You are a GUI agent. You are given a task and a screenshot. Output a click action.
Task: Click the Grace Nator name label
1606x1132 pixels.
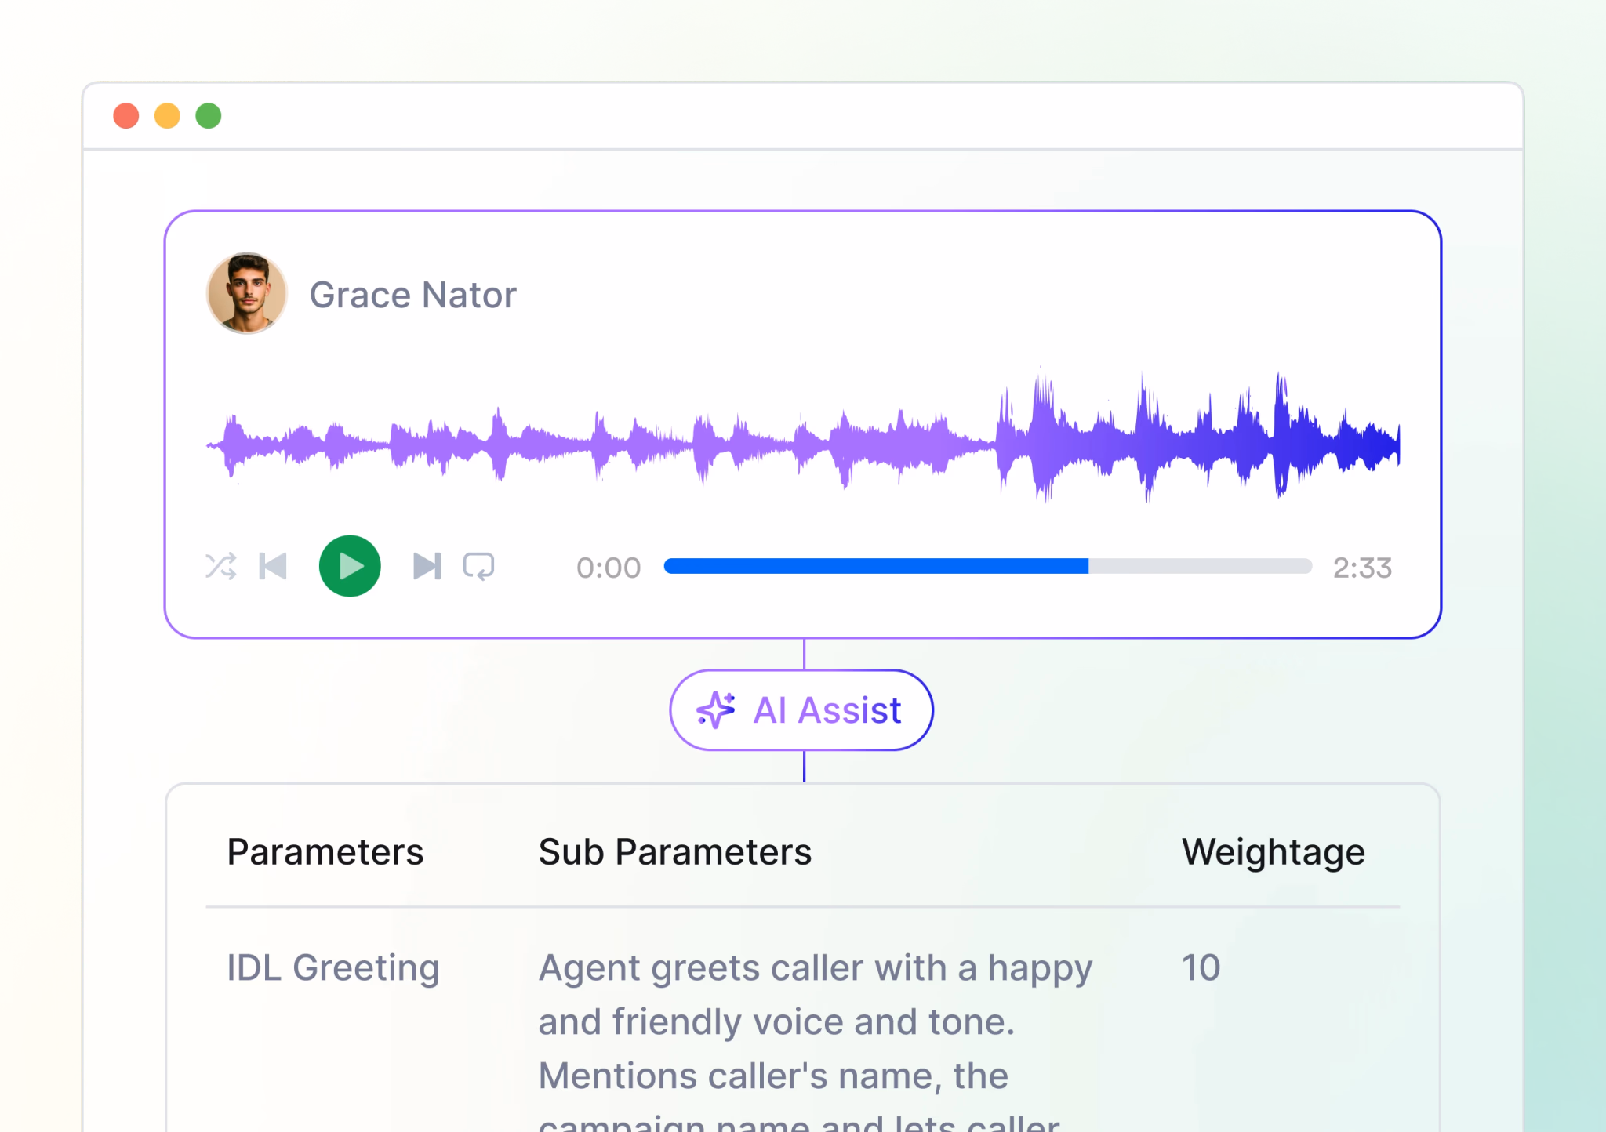pyautogui.click(x=412, y=296)
